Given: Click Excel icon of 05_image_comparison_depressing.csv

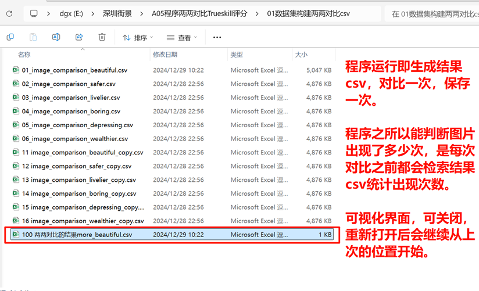Looking at the screenshot, I should (x=16, y=125).
